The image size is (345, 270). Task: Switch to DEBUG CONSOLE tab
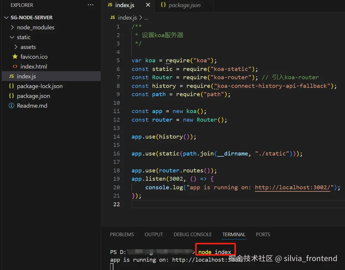192,234
